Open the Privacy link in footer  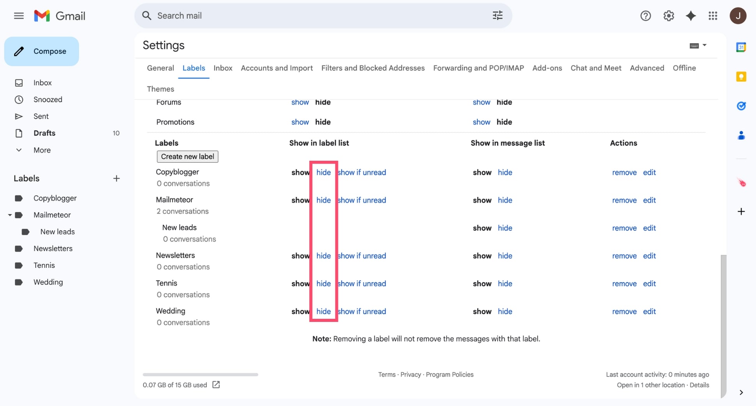click(x=411, y=374)
